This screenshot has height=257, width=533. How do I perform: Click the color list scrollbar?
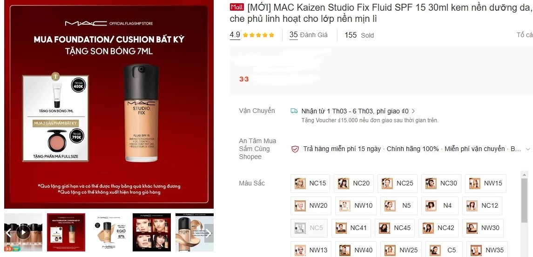point(525,200)
